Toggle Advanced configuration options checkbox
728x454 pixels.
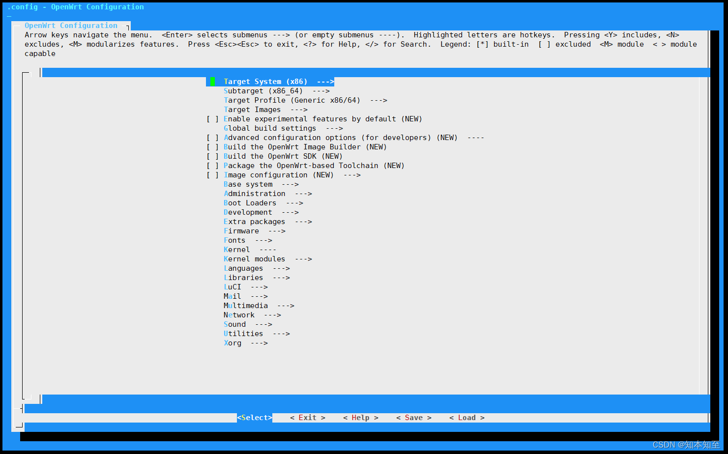212,138
